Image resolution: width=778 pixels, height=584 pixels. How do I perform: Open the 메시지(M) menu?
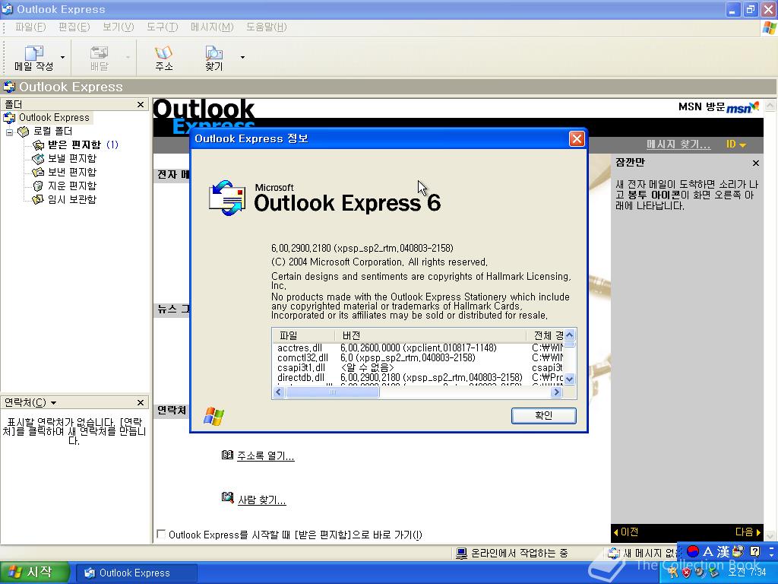(212, 27)
